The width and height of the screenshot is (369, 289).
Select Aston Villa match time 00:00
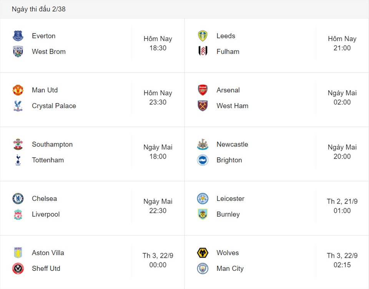pyautogui.click(x=158, y=265)
